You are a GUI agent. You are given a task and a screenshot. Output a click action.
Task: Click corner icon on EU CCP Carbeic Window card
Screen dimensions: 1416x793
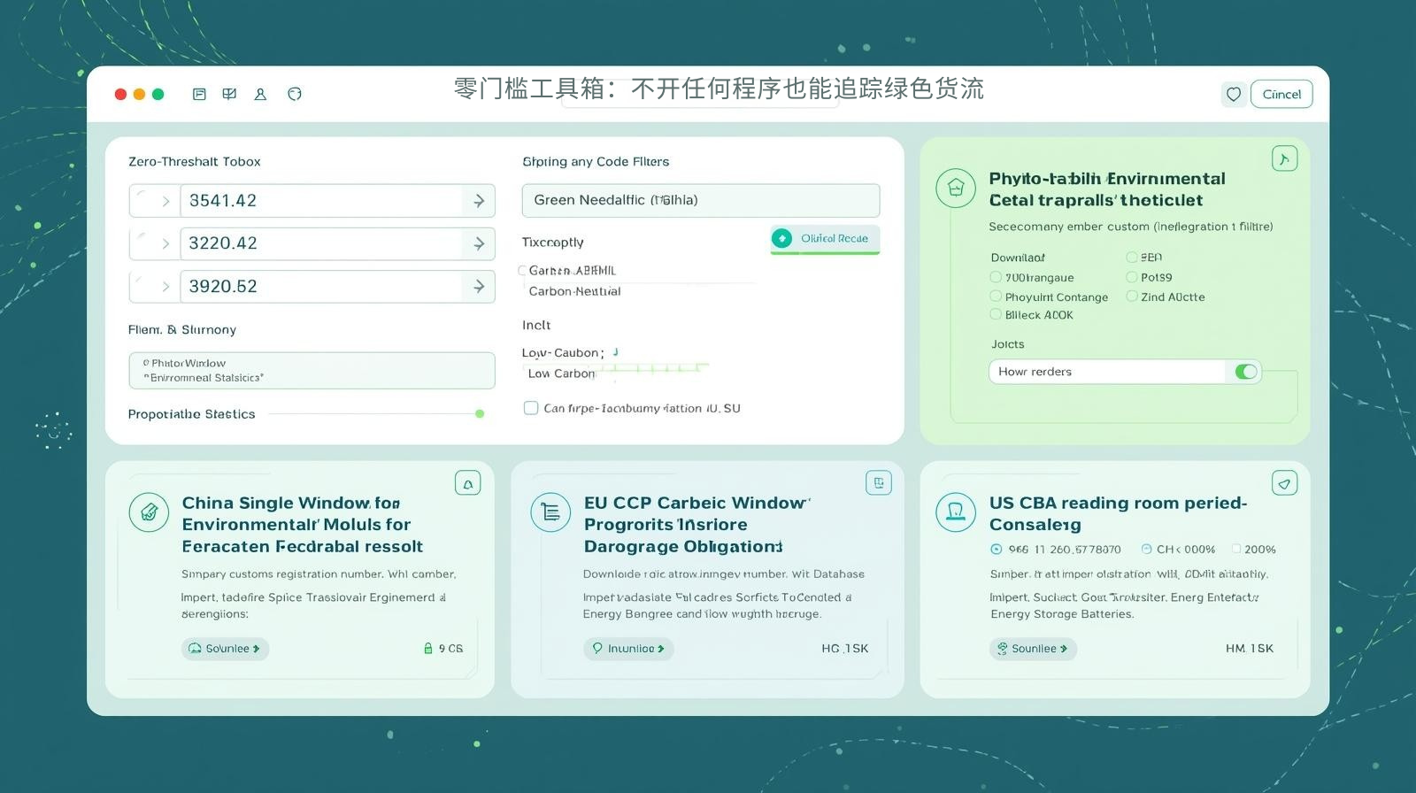click(878, 483)
